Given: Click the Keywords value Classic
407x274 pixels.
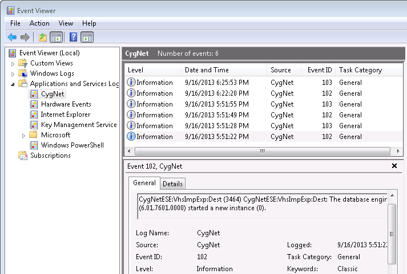Looking at the screenshot, I should (347, 269).
